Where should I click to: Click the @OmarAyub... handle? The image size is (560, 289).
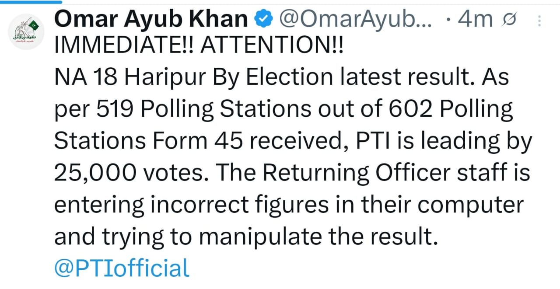(x=355, y=19)
